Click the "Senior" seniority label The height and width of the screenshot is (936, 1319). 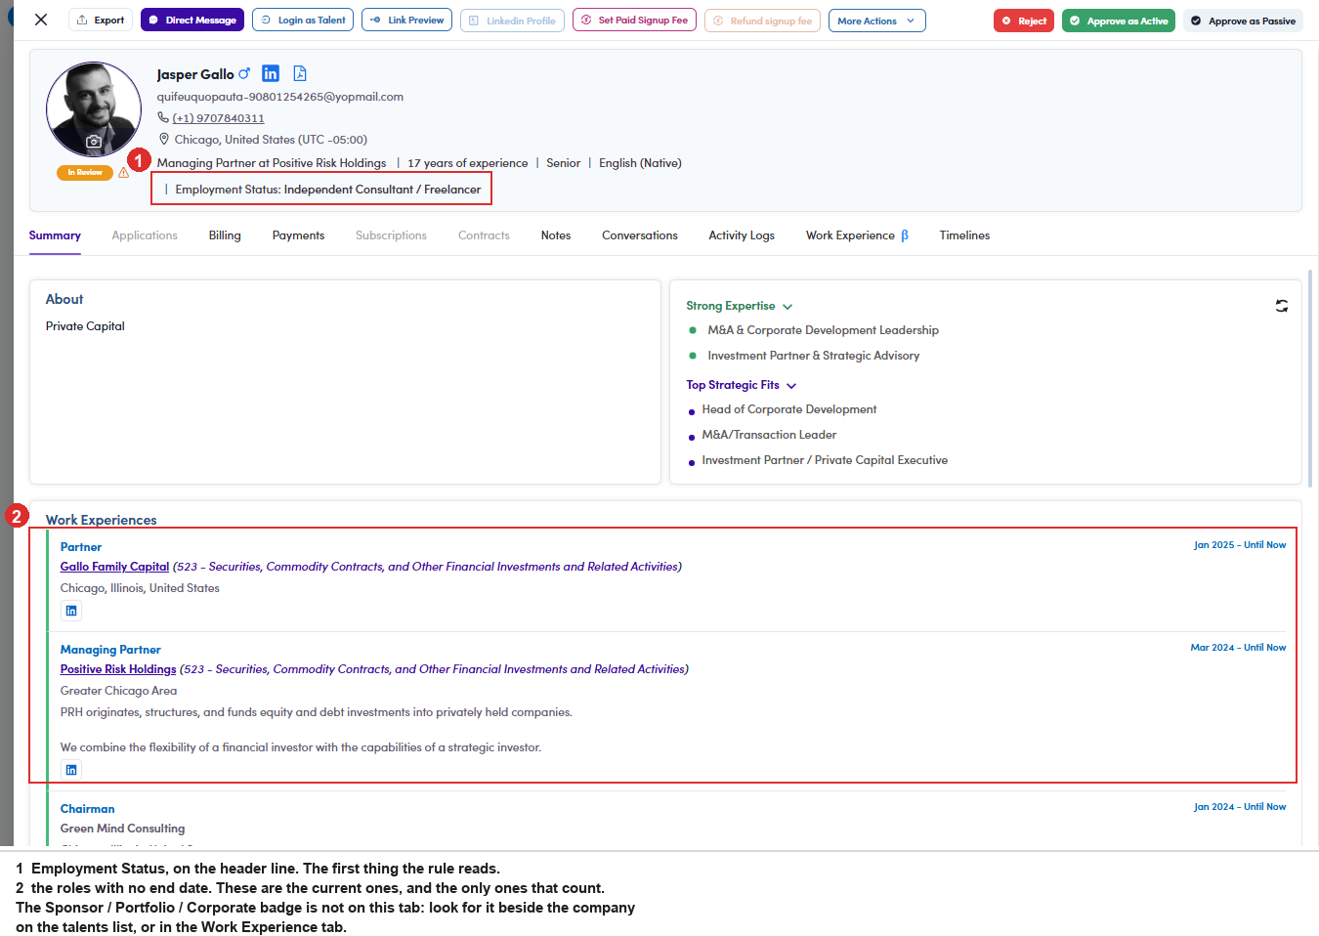564,163
